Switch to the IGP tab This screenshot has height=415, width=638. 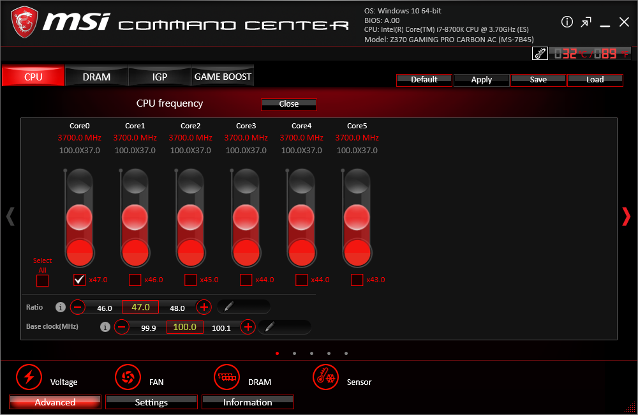click(x=159, y=76)
